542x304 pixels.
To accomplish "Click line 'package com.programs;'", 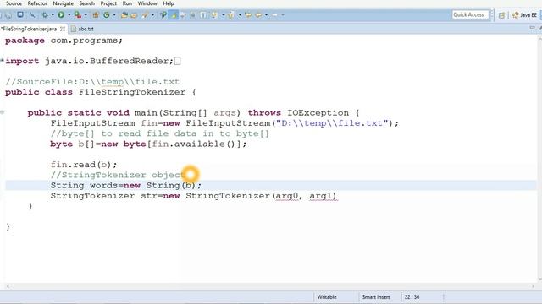I will click(64, 41).
